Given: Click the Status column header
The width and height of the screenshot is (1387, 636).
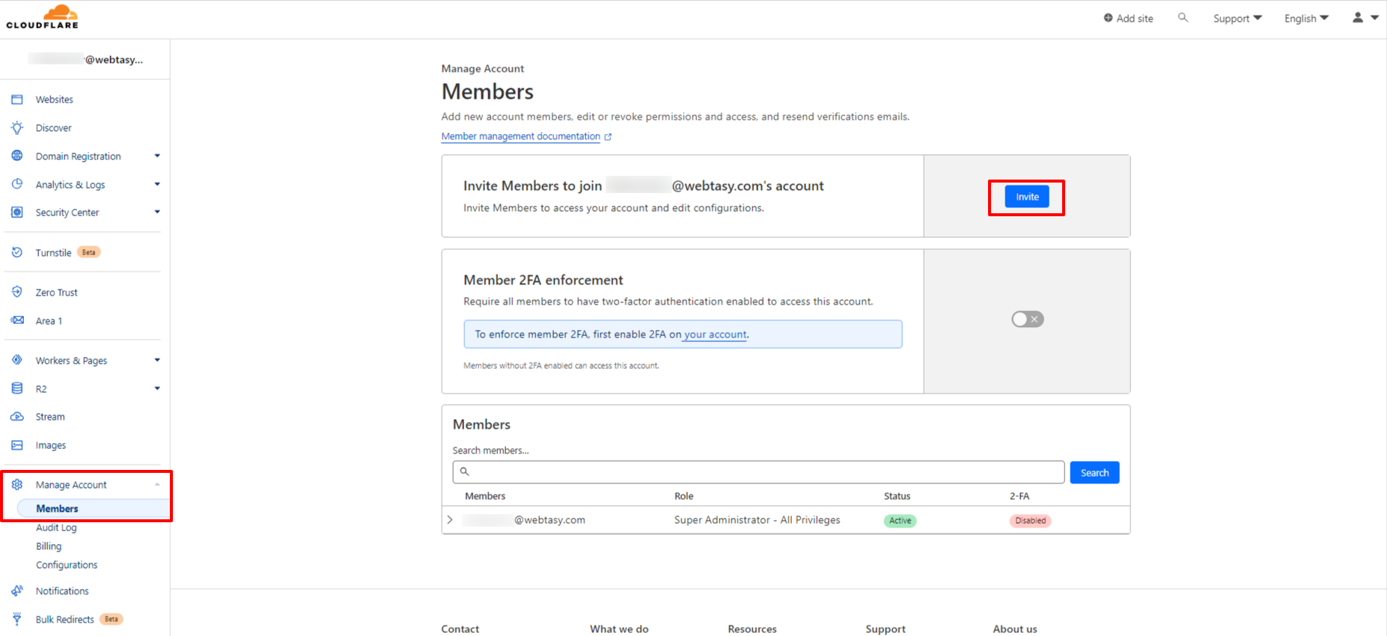Looking at the screenshot, I should pos(897,496).
